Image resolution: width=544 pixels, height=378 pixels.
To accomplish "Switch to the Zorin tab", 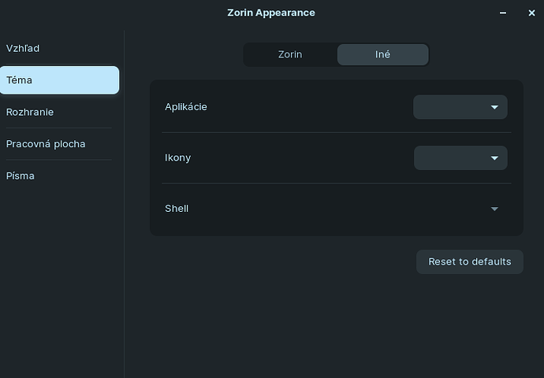I will [290, 54].
